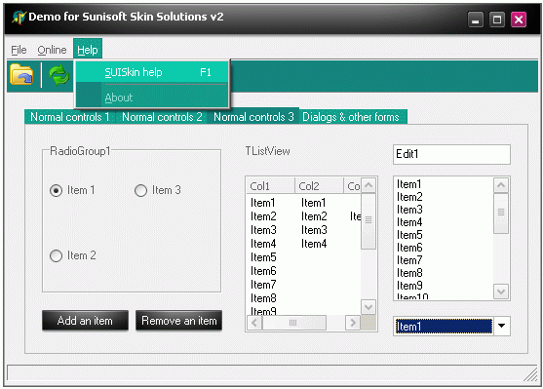
Task: Select Item6 in the right list box
Action: (x=409, y=248)
